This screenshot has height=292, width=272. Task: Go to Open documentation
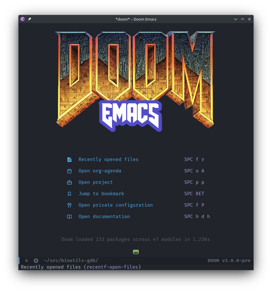(104, 217)
